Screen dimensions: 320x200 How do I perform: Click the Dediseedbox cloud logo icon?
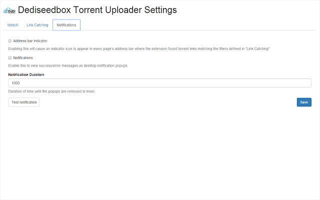tap(9, 10)
